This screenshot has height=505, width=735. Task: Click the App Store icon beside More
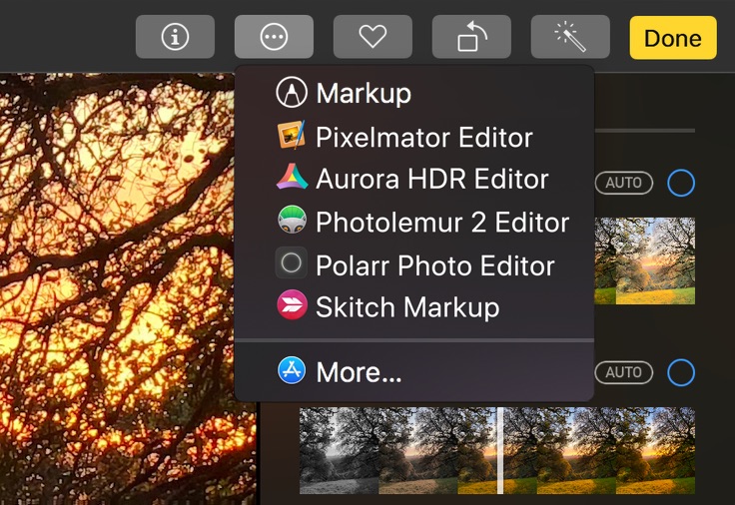click(292, 370)
